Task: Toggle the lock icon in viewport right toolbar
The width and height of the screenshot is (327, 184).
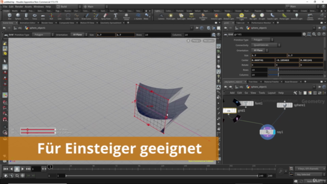Action: (x=219, y=56)
